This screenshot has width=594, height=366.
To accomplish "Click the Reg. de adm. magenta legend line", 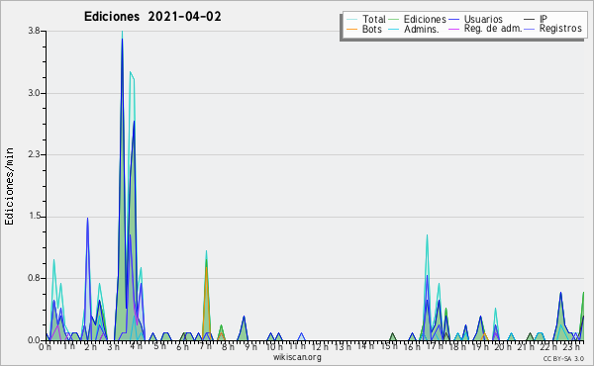I will tap(453, 29).
